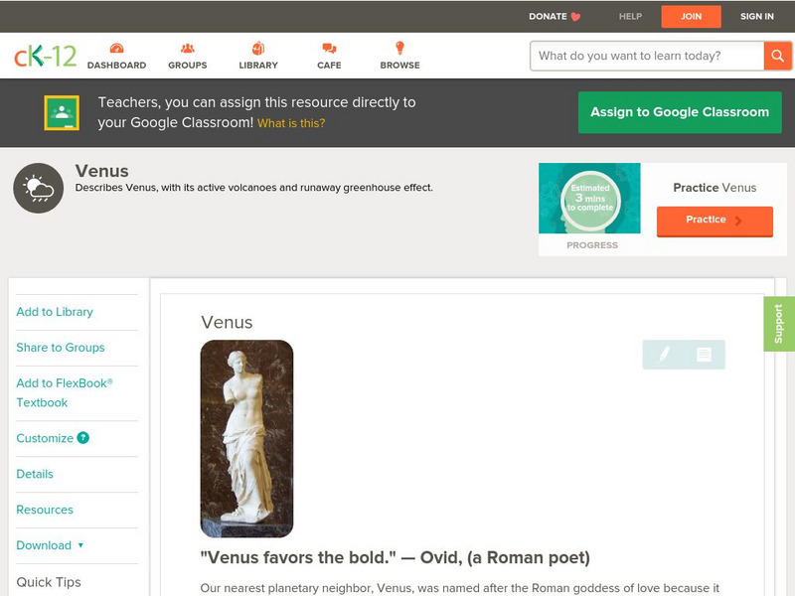Click Add to FlexBook Textbook
The width and height of the screenshot is (795, 596).
[65, 392]
